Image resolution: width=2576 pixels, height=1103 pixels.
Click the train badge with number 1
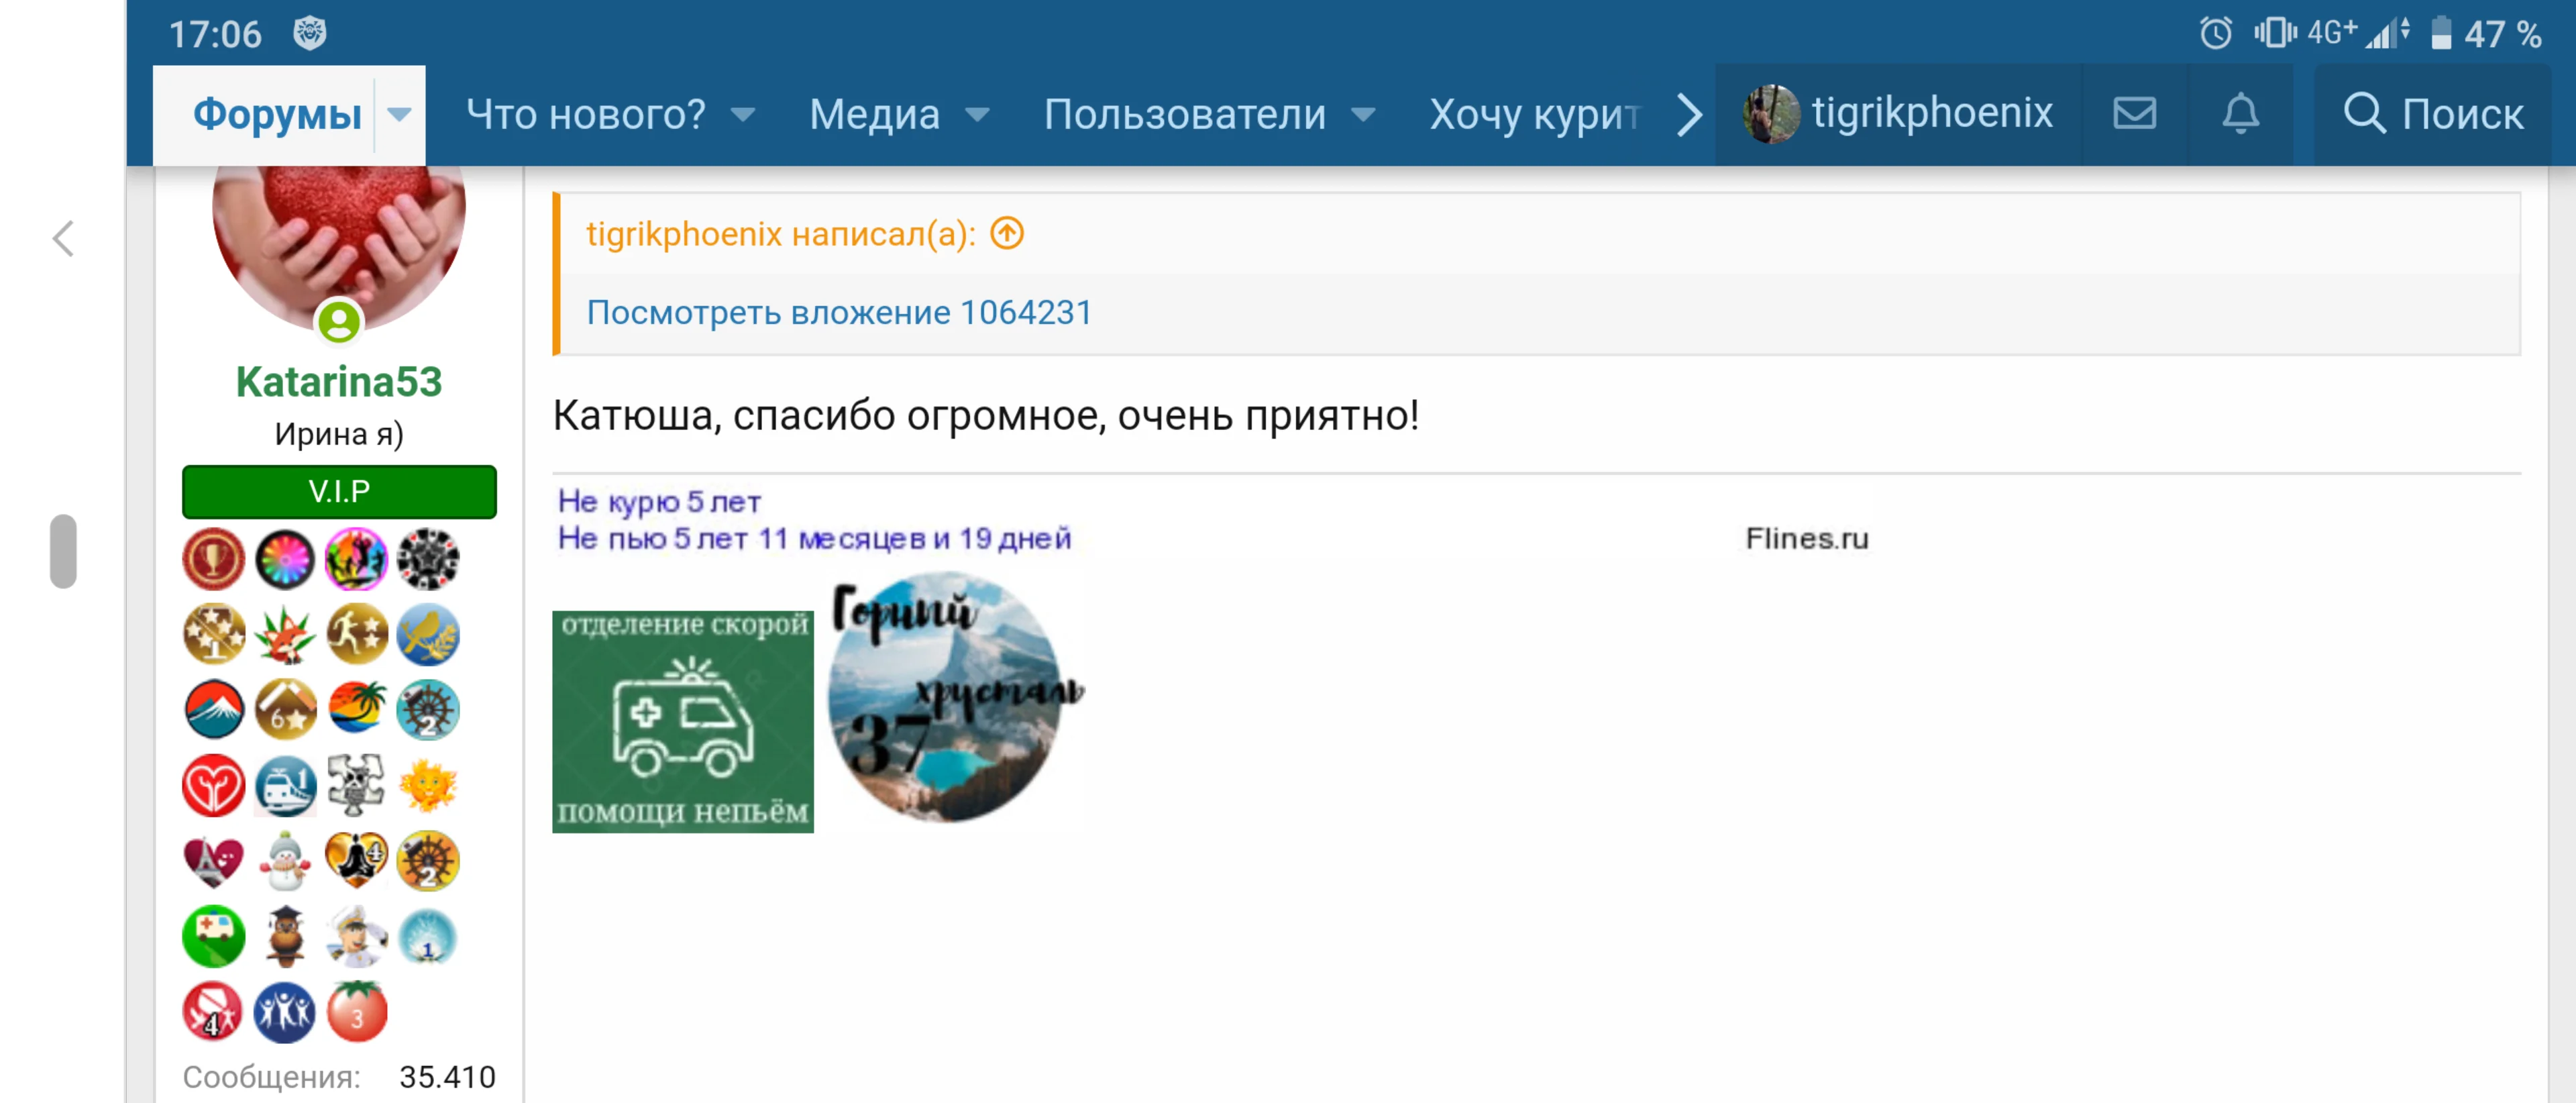[285, 785]
